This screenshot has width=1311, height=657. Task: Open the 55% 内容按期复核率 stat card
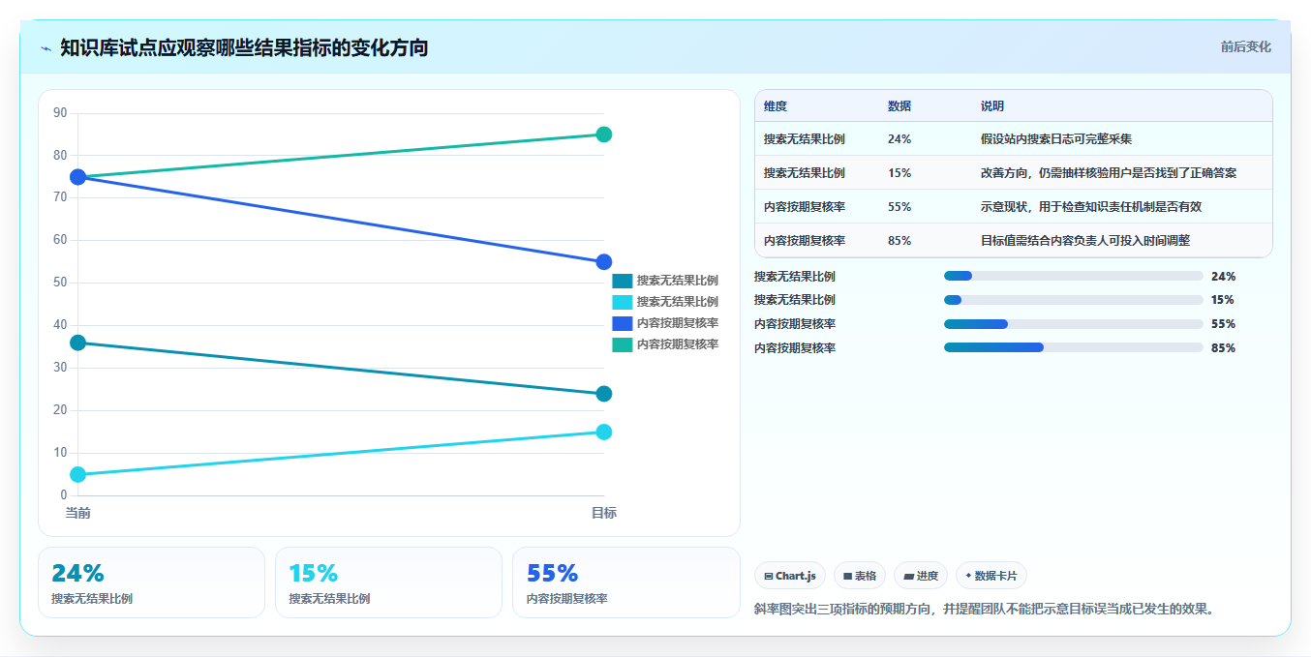tap(625, 582)
